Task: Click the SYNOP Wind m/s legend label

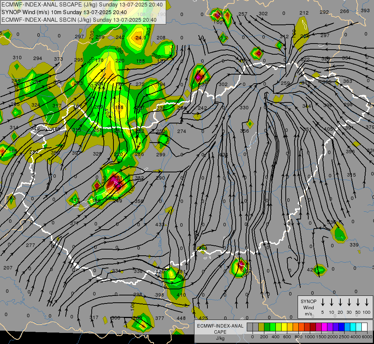Action: pyautogui.click(x=308, y=307)
